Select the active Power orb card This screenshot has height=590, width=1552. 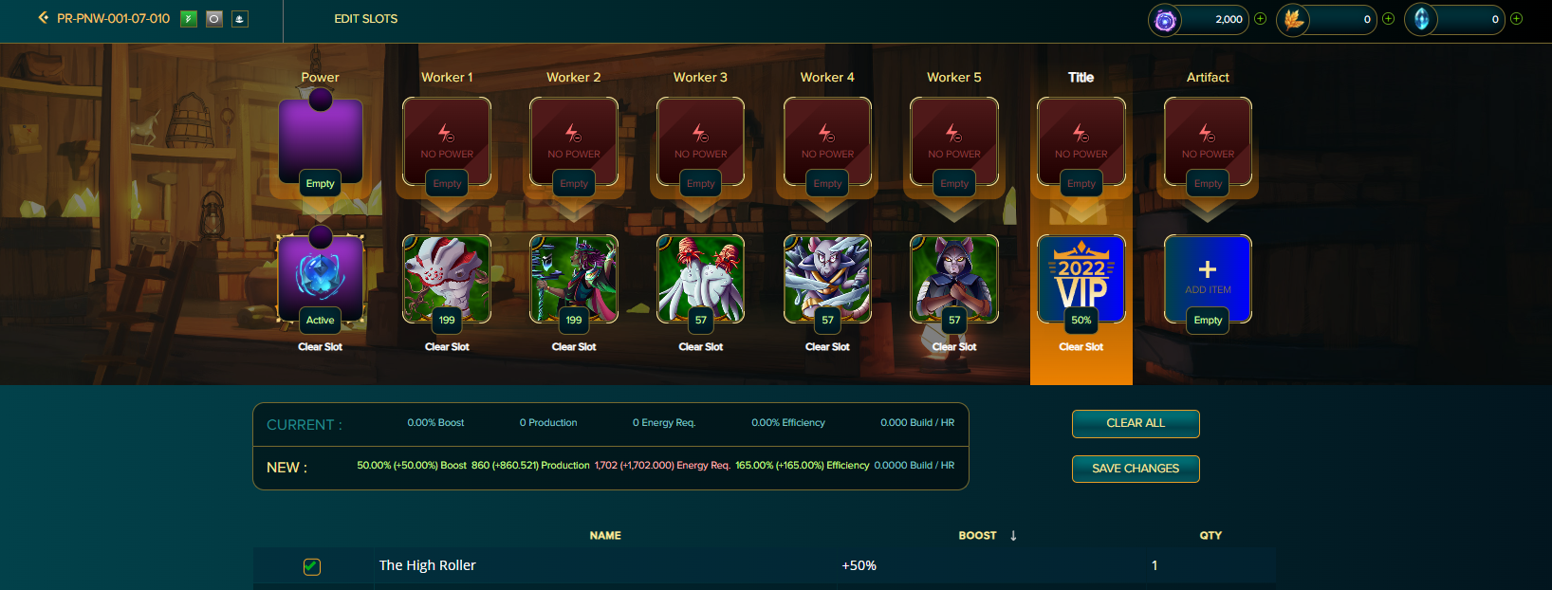click(x=321, y=278)
